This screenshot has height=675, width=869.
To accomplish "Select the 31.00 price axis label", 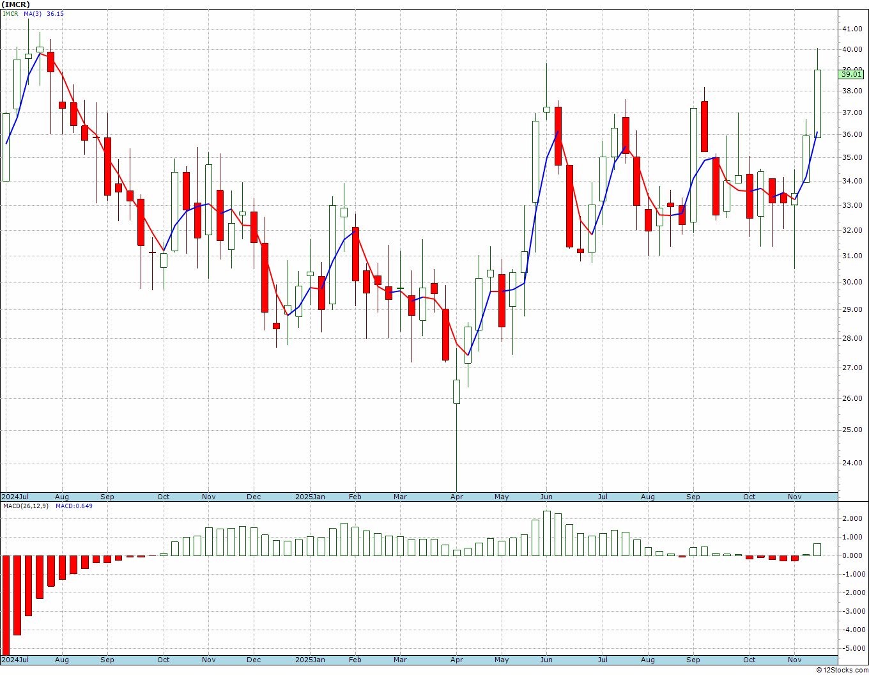I will click(851, 256).
